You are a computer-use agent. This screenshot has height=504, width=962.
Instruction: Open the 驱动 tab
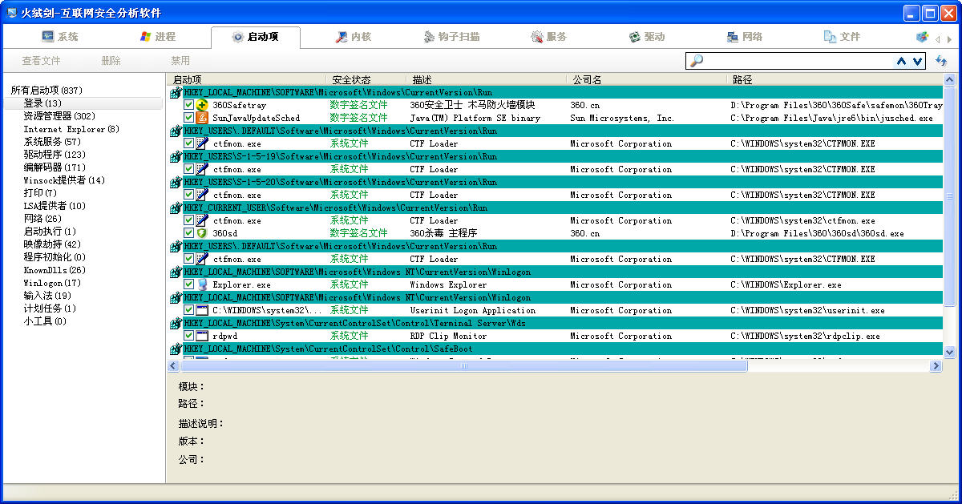[x=647, y=37]
